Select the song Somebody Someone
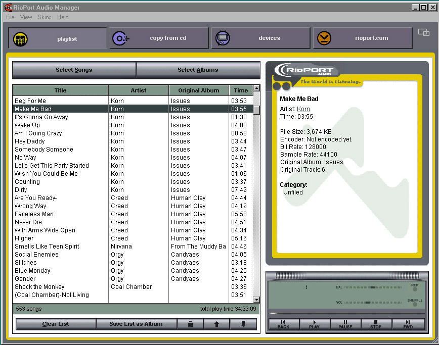 (x=133, y=150)
